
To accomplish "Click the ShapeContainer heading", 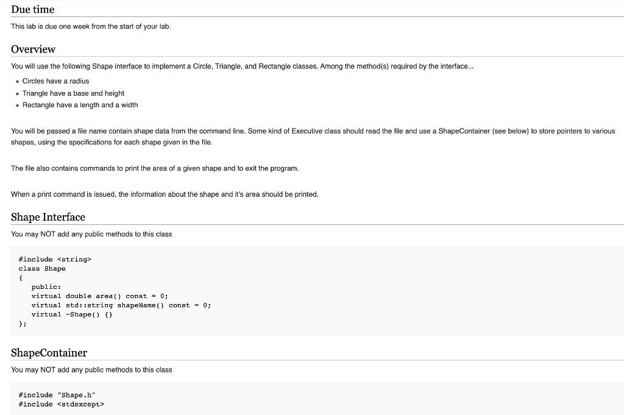I will (x=48, y=353).
